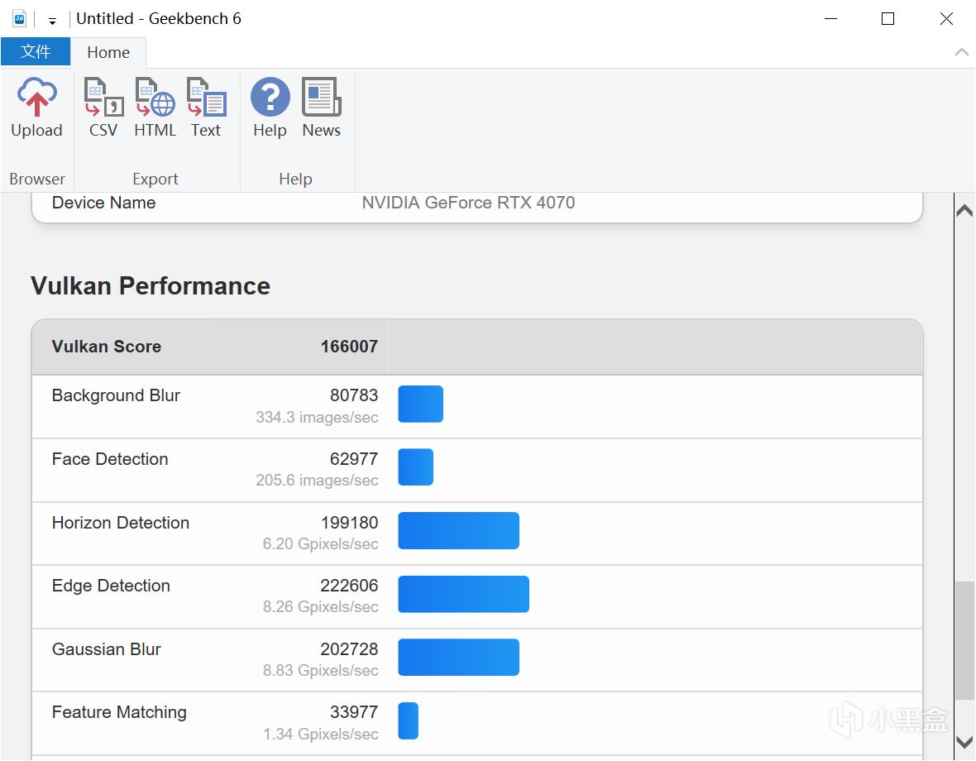Click the Background Blur score 80783
This screenshot has width=976, height=761.
(x=354, y=395)
